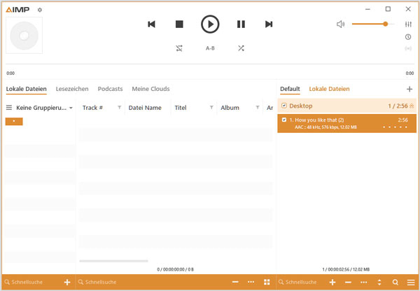Viewport: 420px width, 291px height.
Task: Stop playback with the square button
Action: (x=179, y=24)
